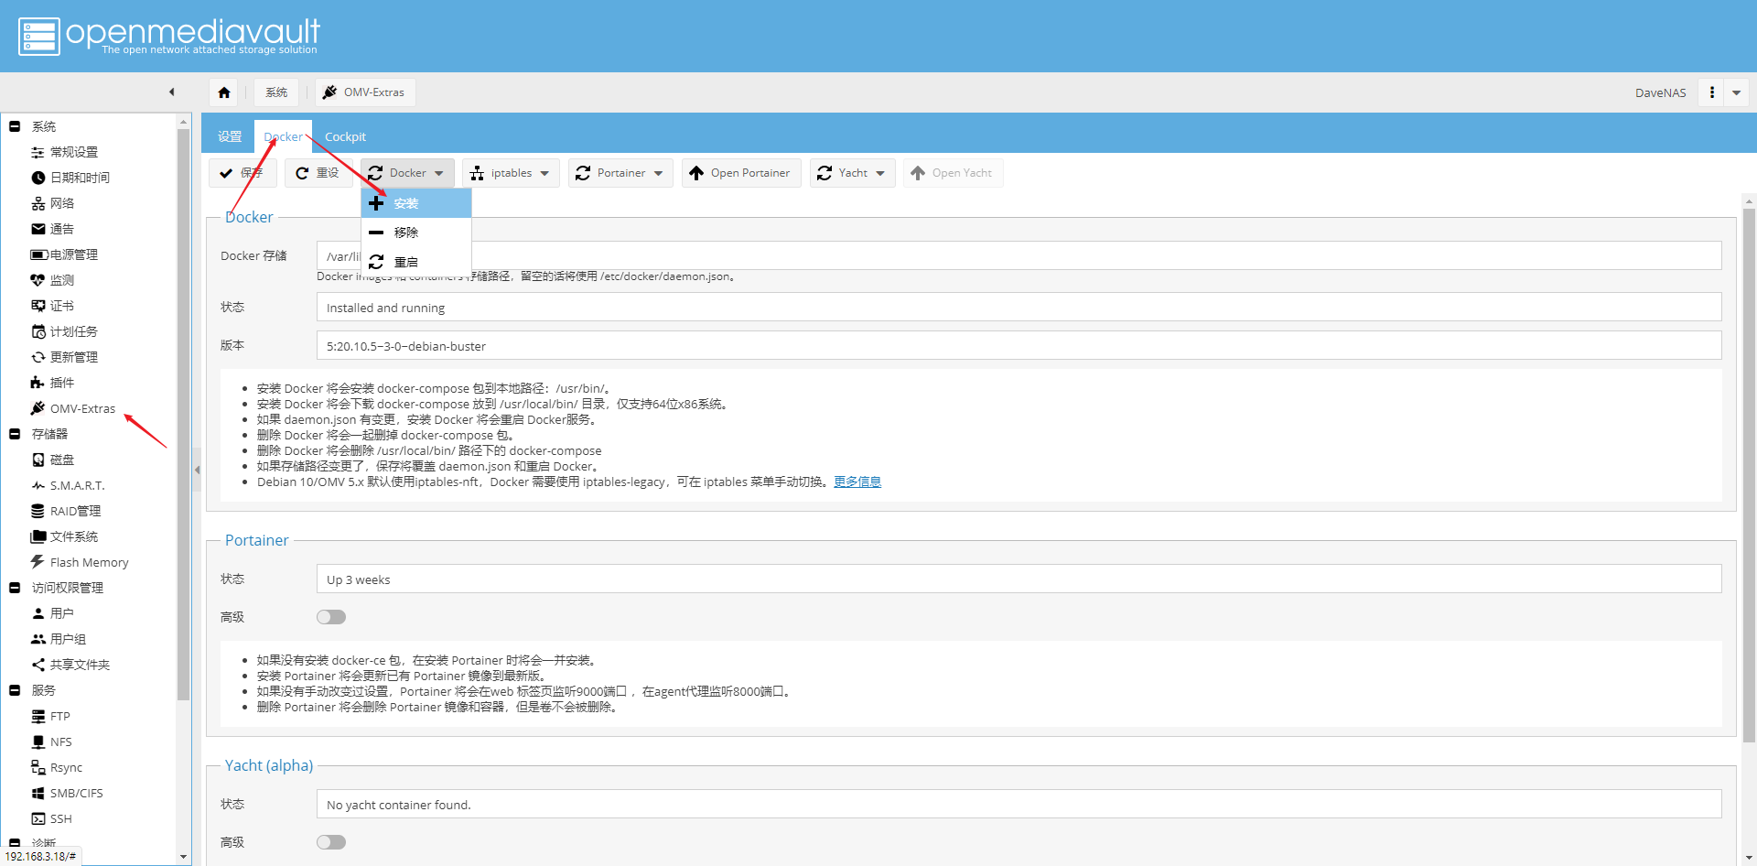Viewport: 1757px width, 866px height.
Task: Click the OMV-Extras plug icon in breadcrumb
Action: coord(330,92)
